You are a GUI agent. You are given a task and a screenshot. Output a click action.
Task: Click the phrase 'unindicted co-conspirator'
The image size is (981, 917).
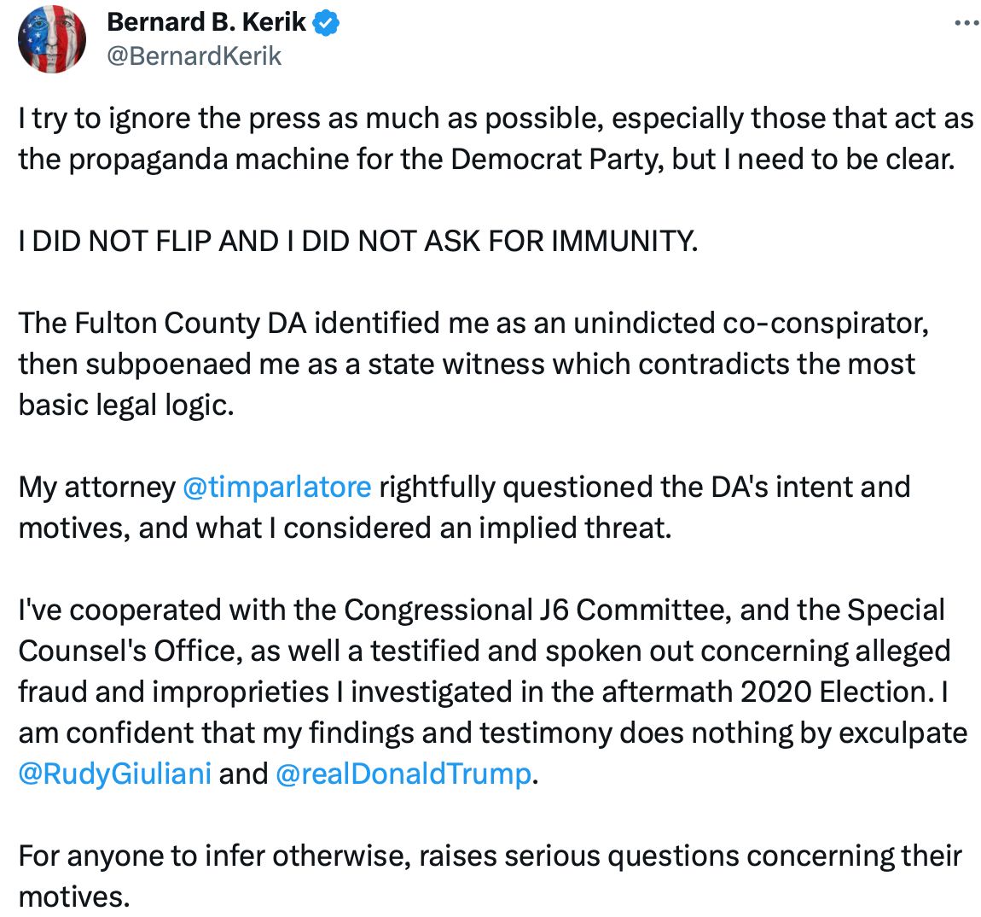(751, 324)
